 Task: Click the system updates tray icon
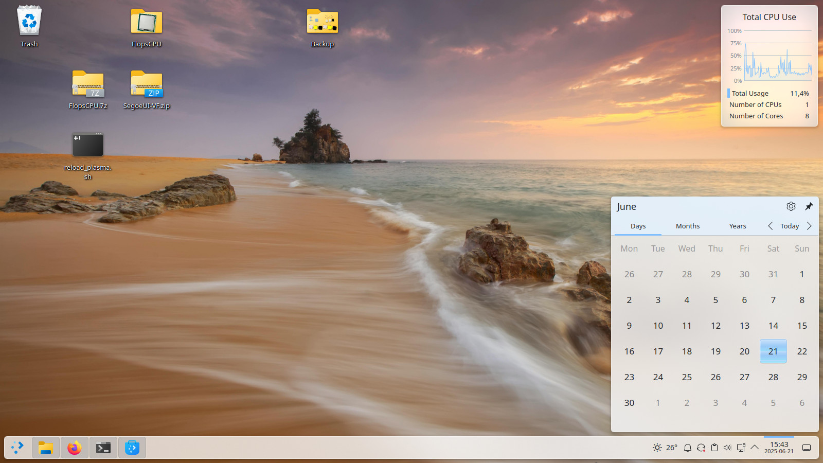701,448
